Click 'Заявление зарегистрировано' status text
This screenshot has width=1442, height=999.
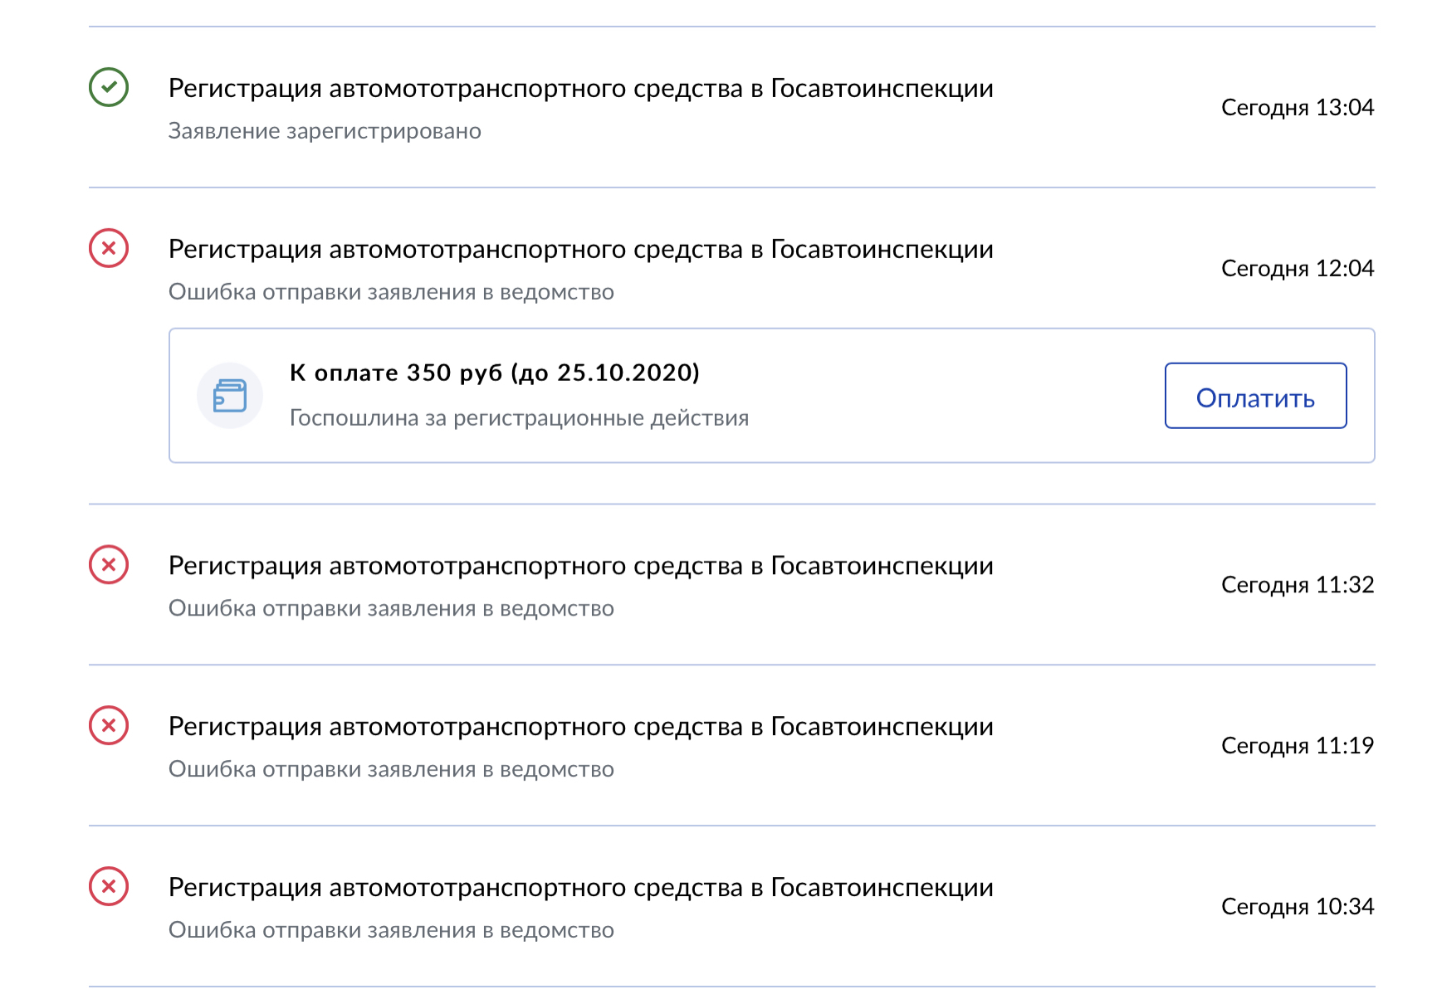[325, 131]
